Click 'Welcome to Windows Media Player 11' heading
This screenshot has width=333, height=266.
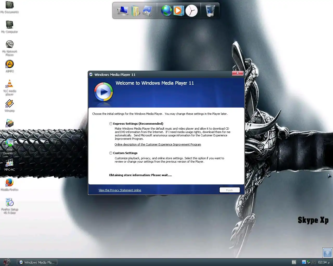click(x=155, y=83)
